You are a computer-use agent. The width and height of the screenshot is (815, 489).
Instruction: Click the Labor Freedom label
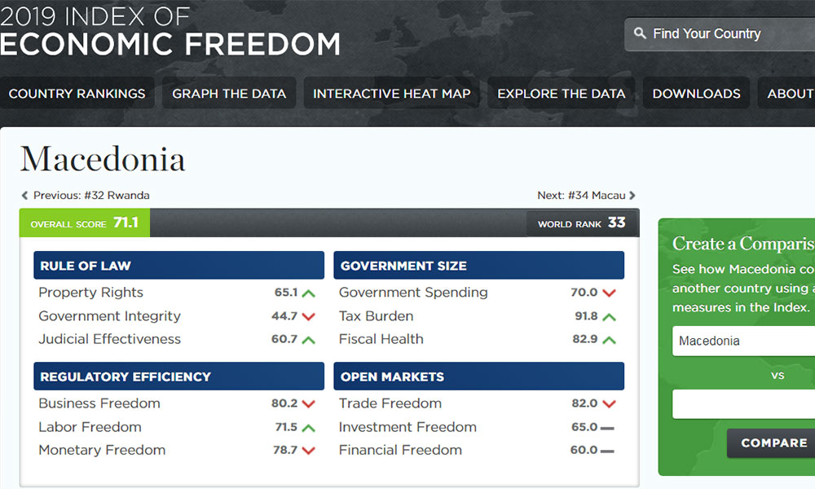click(x=90, y=426)
